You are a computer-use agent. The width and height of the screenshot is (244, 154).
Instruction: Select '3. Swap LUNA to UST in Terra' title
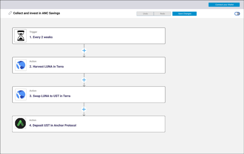click(50, 96)
